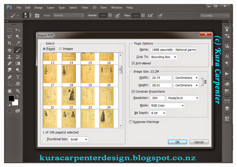
Task: Select the Hand tool
Action: [x=10, y=91]
